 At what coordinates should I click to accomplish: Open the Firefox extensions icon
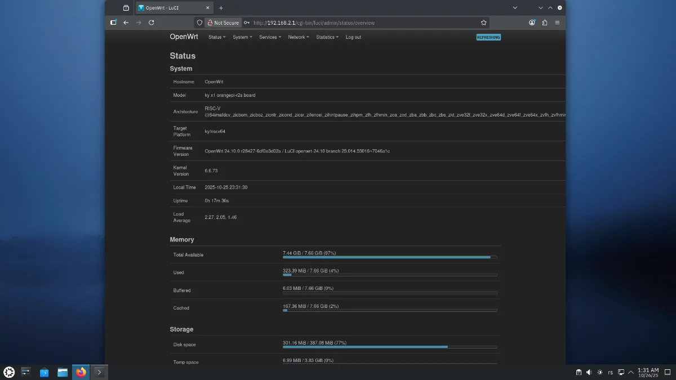545,23
